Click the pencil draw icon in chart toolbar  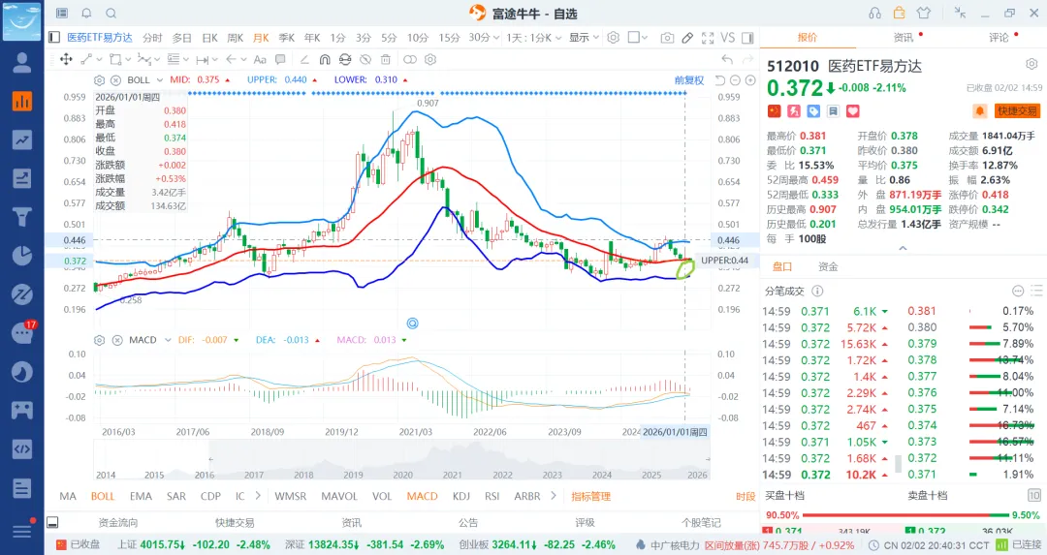pos(687,38)
